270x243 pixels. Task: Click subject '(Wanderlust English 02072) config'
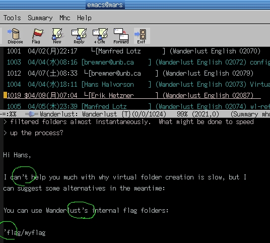point(213,62)
